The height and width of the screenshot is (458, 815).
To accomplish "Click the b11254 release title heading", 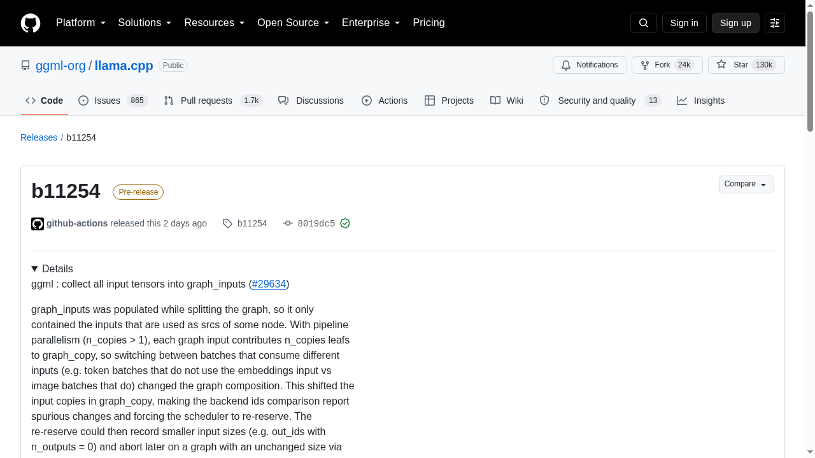I will click(x=66, y=191).
